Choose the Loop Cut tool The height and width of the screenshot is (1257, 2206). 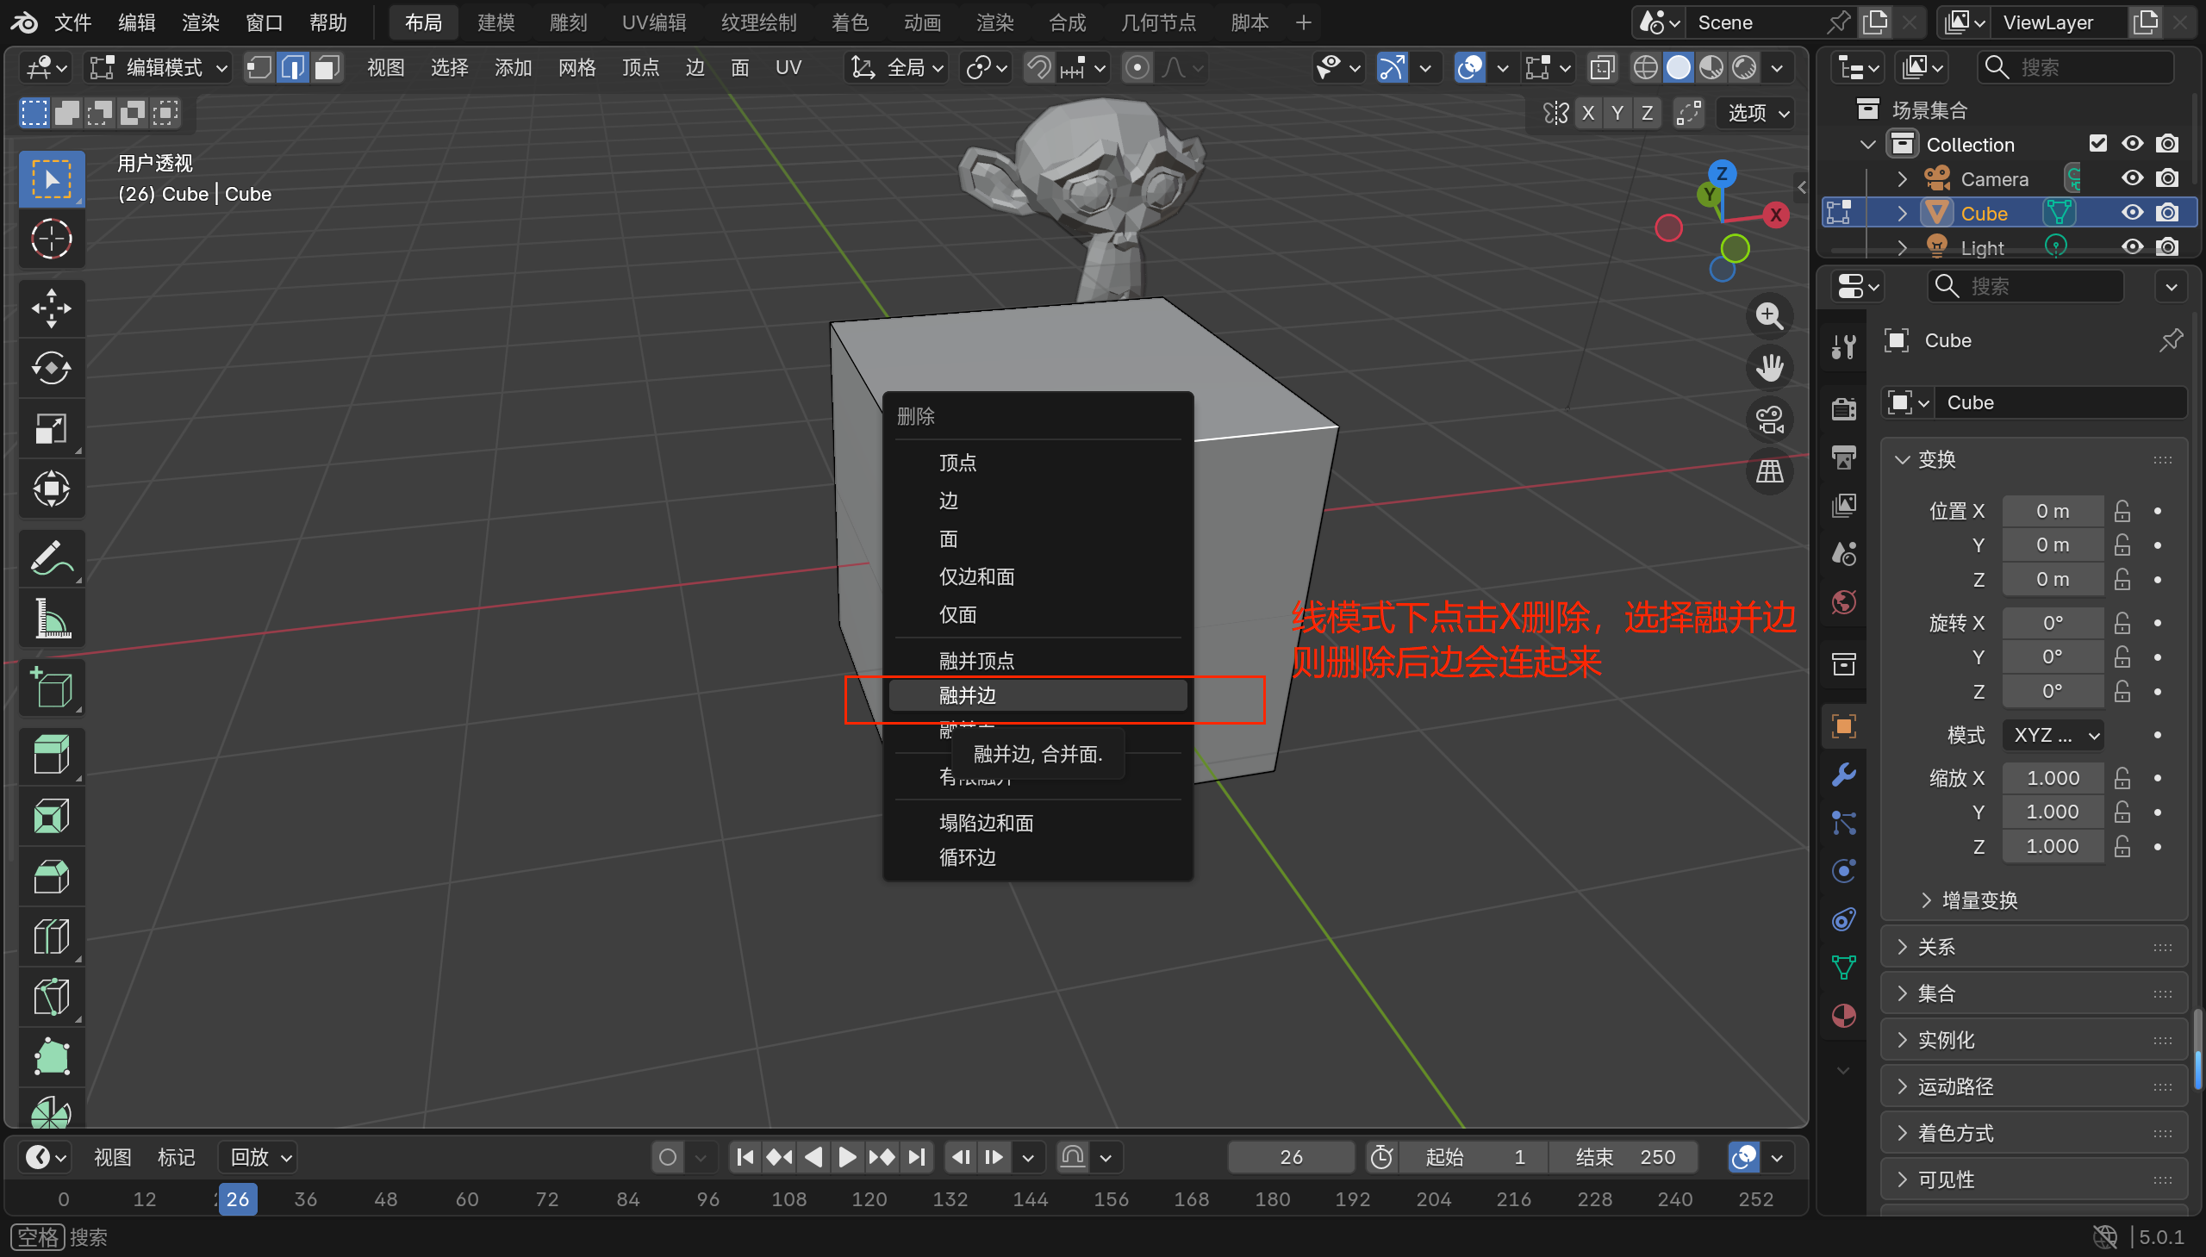(51, 936)
